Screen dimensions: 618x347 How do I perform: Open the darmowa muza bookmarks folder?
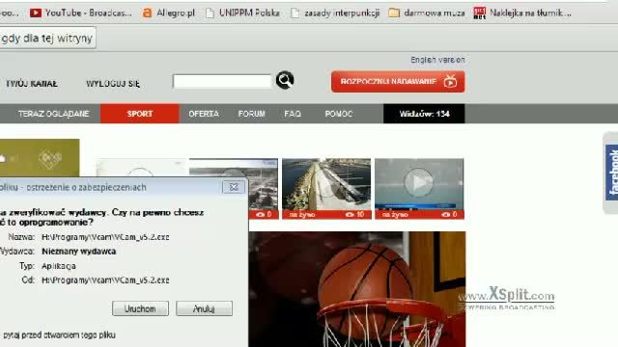[427, 13]
